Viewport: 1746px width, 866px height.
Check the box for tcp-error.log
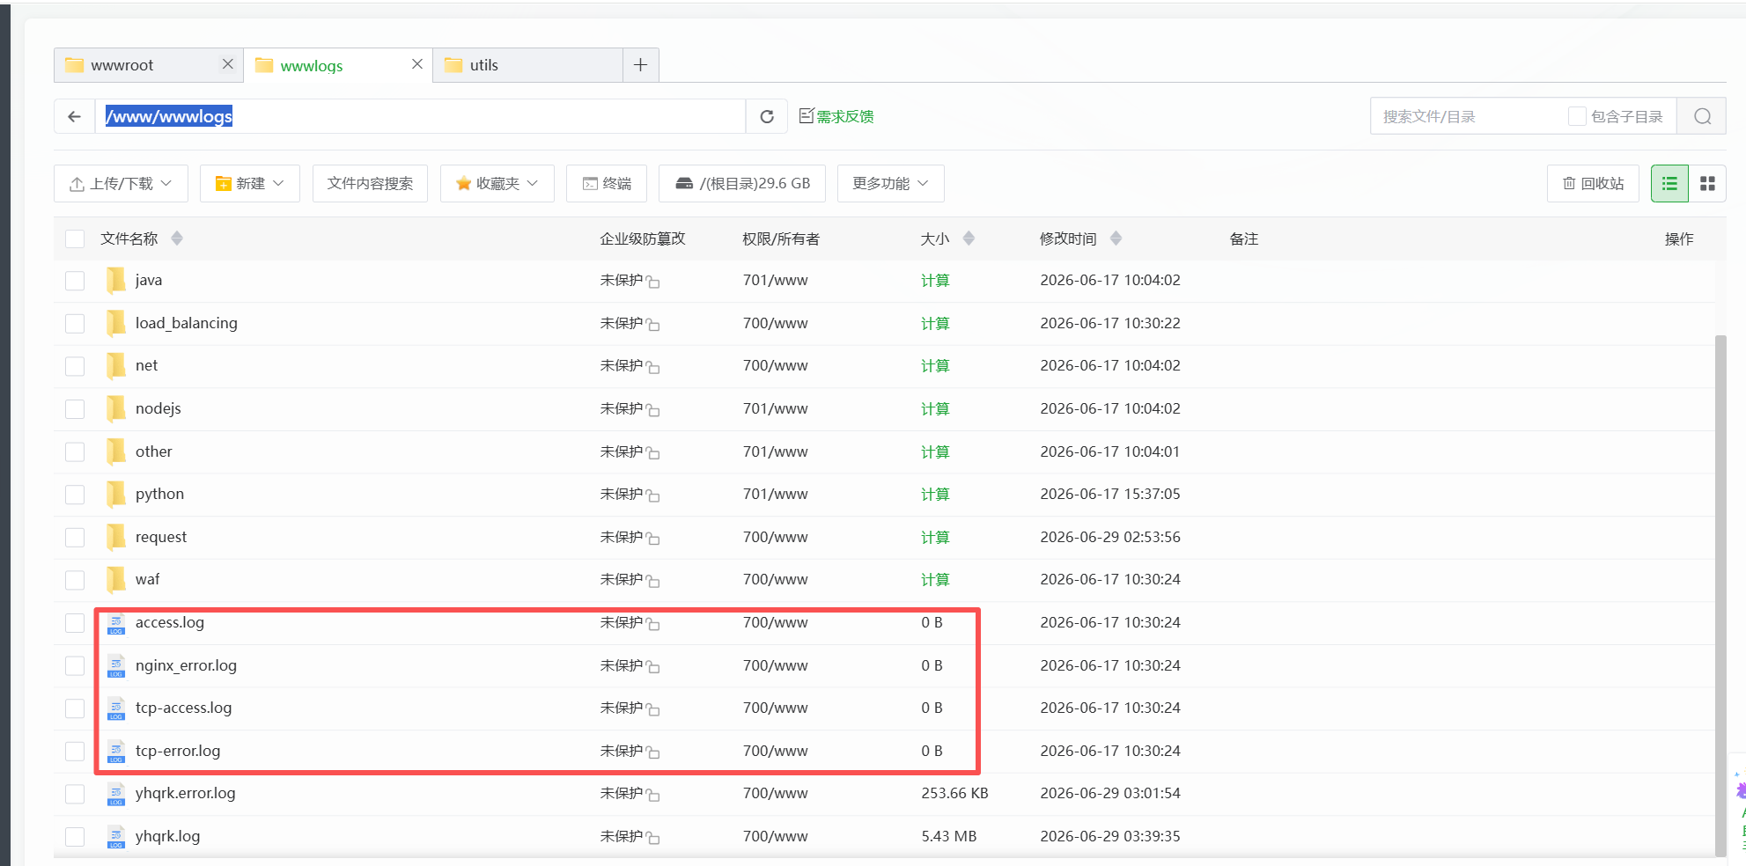click(x=75, y=752)
